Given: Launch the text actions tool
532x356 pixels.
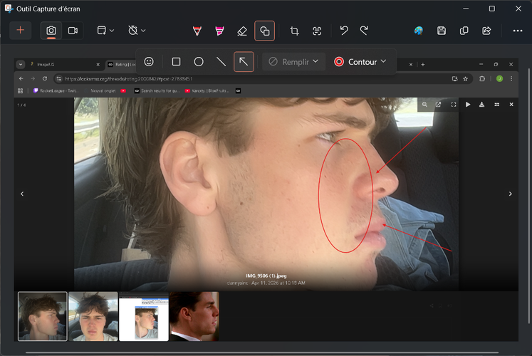Looking at the screenshot, I should [317, 31].
